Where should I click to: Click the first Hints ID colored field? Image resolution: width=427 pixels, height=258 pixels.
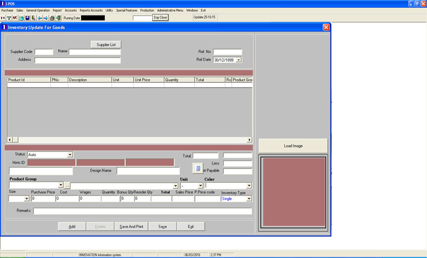(51, 162)
